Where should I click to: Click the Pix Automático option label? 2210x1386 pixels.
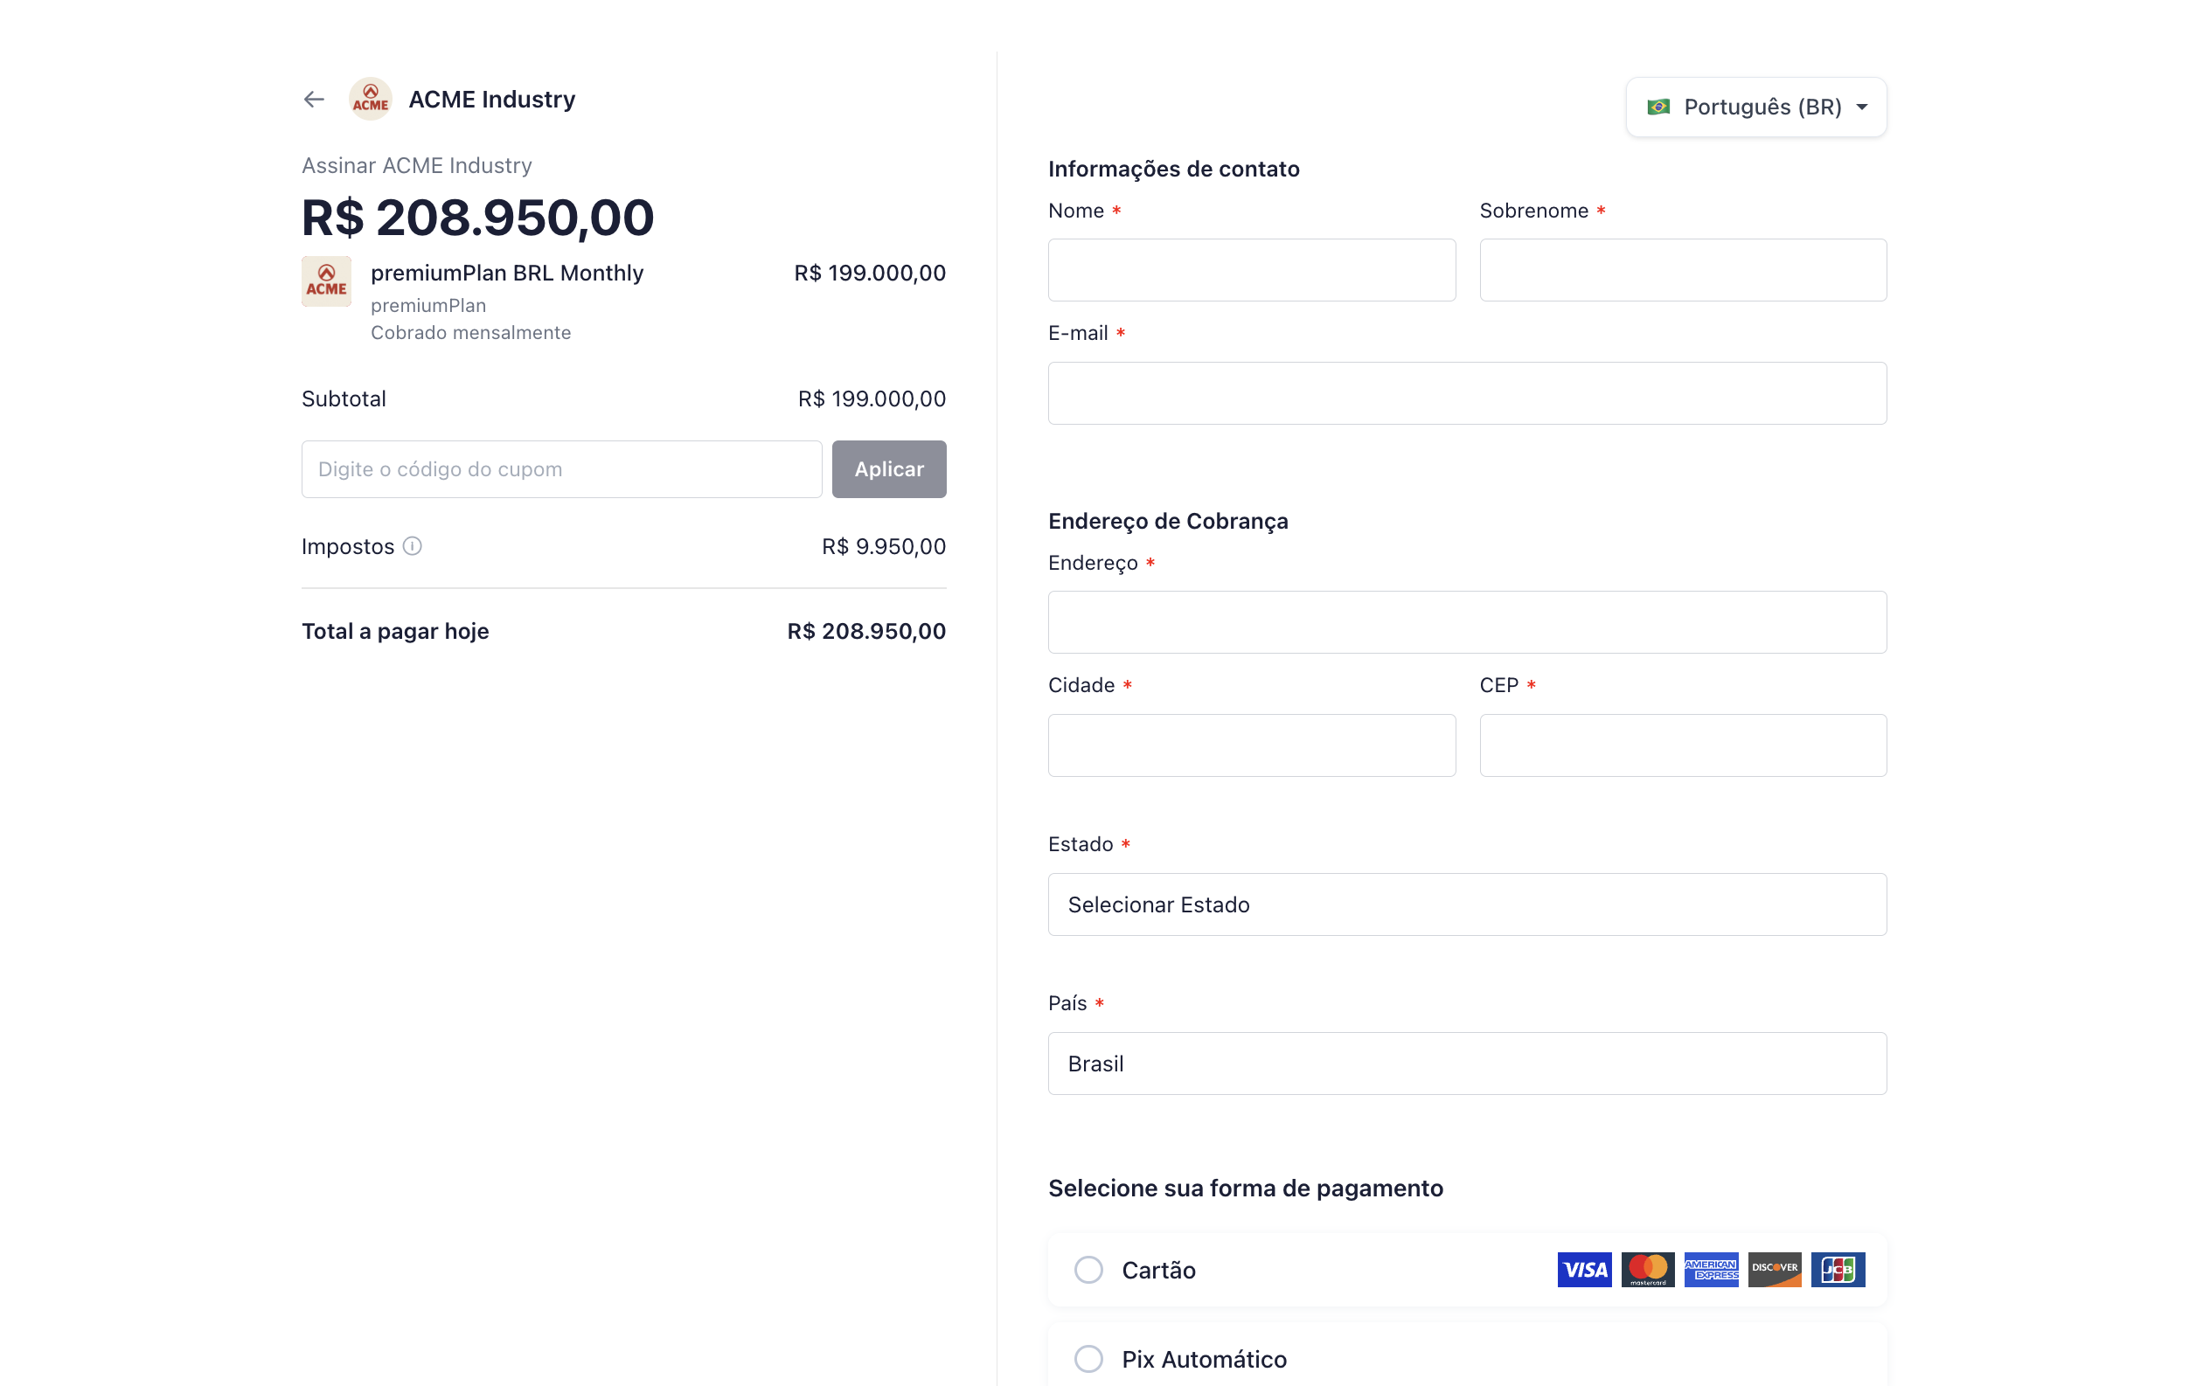click(1204, 1359)
